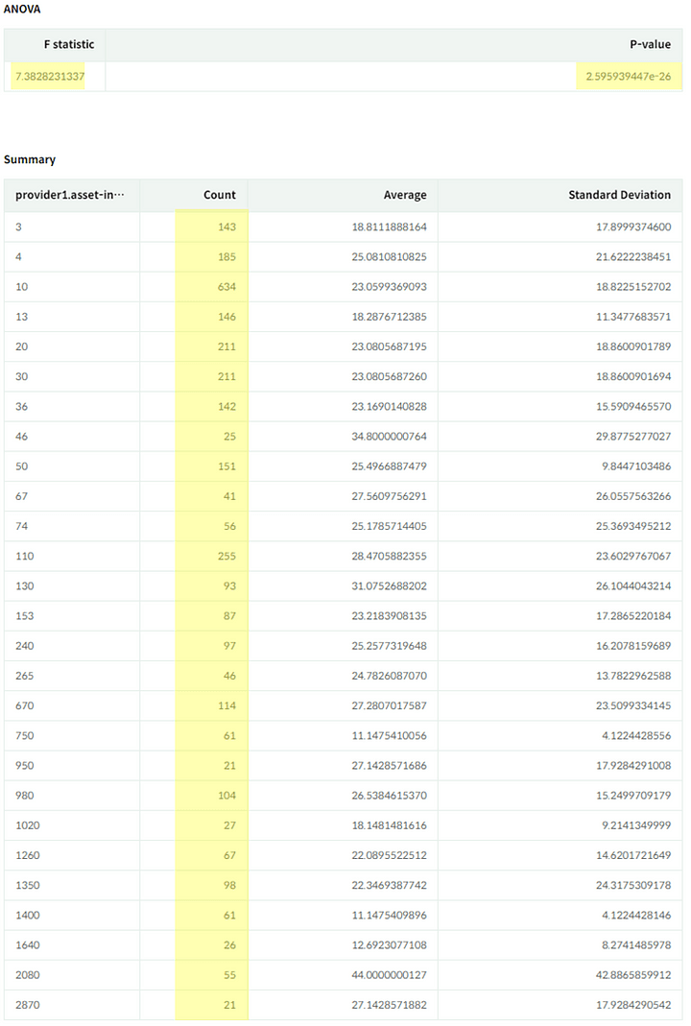Image resolution: width=691 pixels, height=1026 pixels.
Task: Select average value 27.2807017587
Action: (x=389, y=705)
